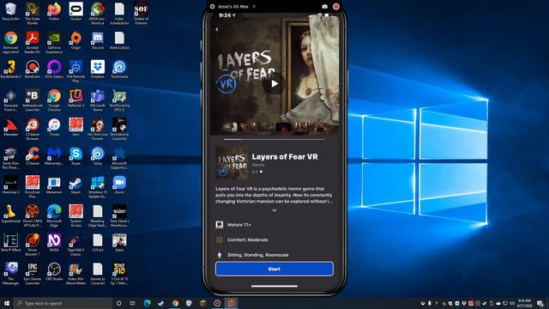549x309 pixels.
Task: Select the Bandicam desktop shortcut
Action: [x=33, y=70]
